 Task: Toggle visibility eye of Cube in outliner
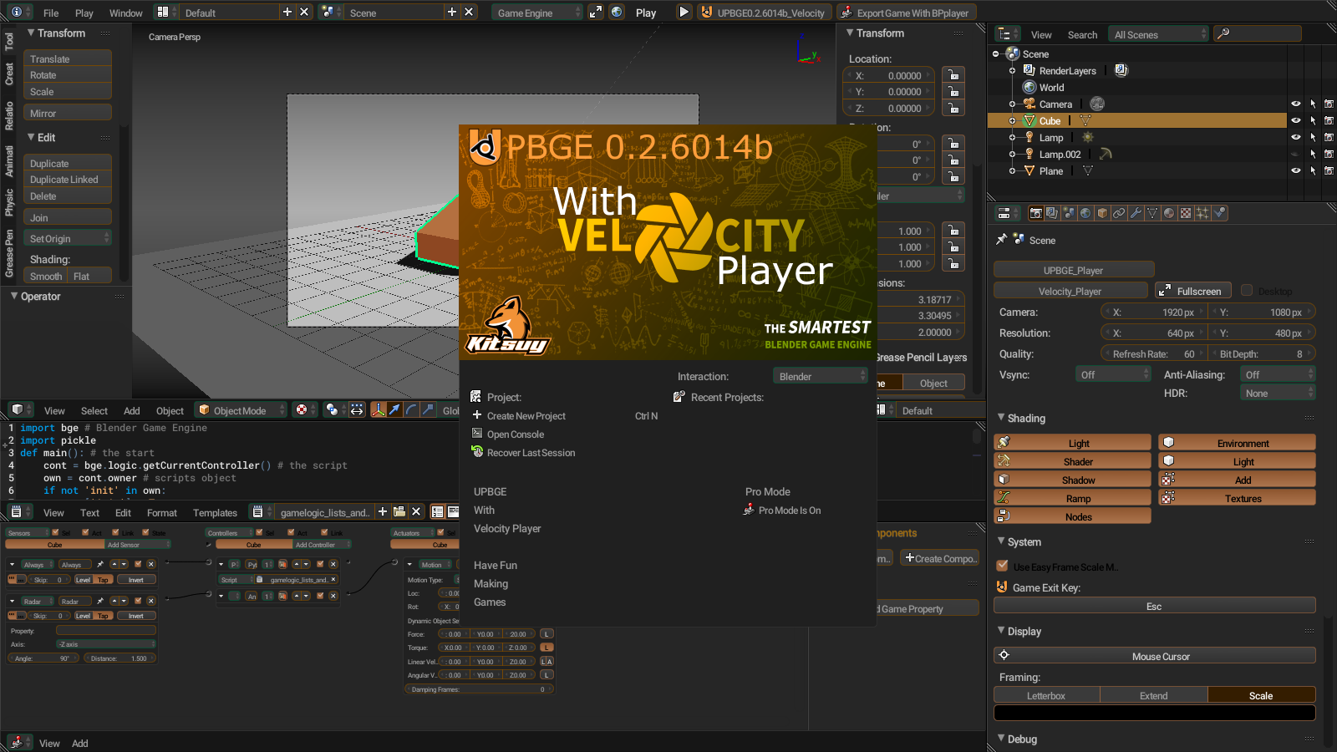click(1295, 120)
